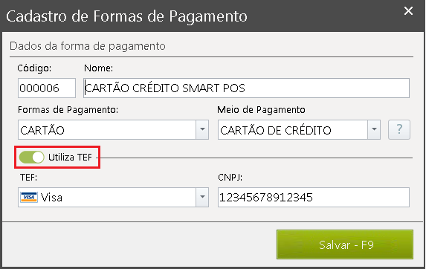This screenshot has height=269, width=426.
Task: Click the Utiliza TEF label
Action: pos(70,158)
